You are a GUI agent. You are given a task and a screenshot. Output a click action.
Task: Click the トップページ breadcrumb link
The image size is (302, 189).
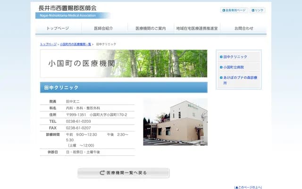[x=49, y=44]
